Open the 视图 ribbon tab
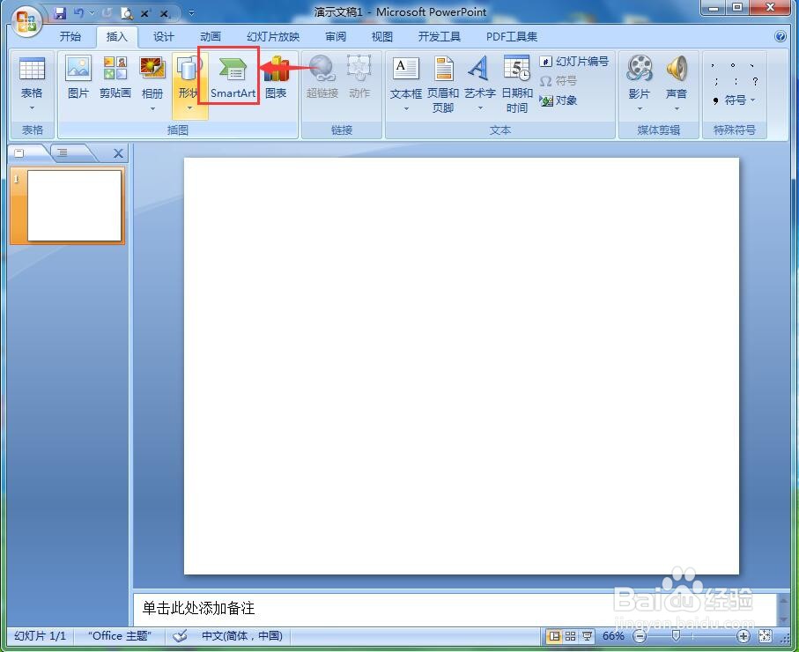Image resolution: width=799 pixels, height=652 pixels. tap(382, 37)
